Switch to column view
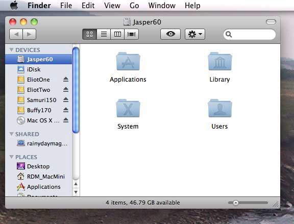 tap(117, 34)
